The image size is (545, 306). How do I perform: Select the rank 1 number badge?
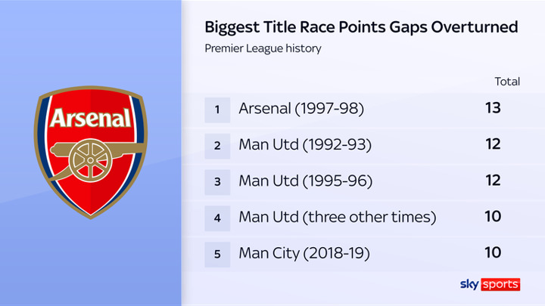tap(217, 110)
